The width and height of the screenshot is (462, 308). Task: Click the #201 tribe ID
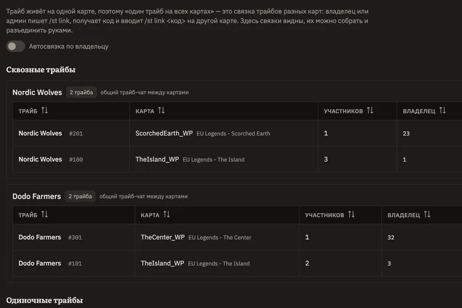point(76,134)
